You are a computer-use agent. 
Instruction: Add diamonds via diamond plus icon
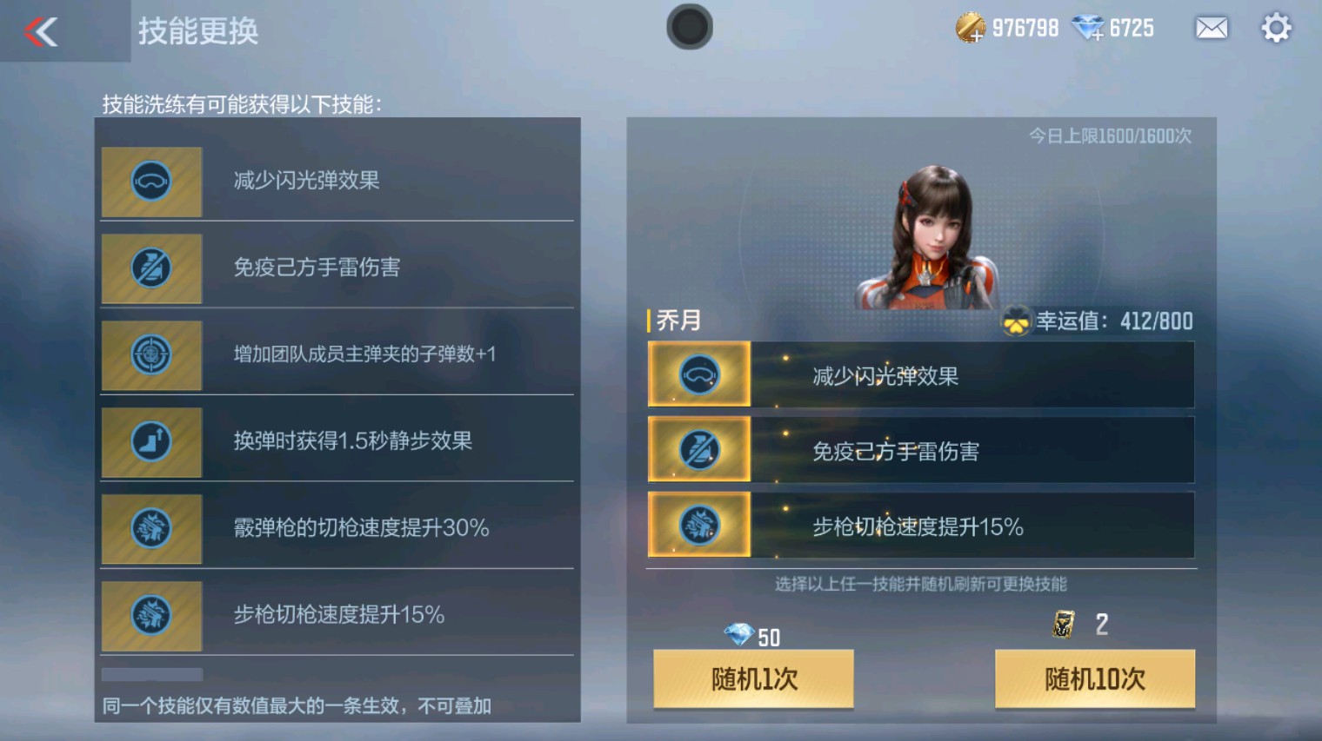1088,29
